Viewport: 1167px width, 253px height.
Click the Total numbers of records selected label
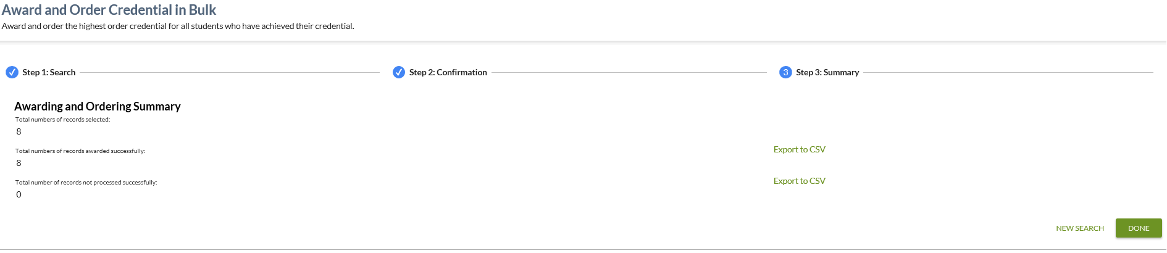[x=62, y=120]
